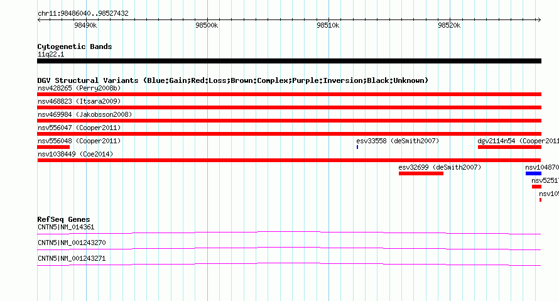Open the truncated nsv104870 variant label
The width and height of the screenshot is (559, 301).
tap(542, 167)
